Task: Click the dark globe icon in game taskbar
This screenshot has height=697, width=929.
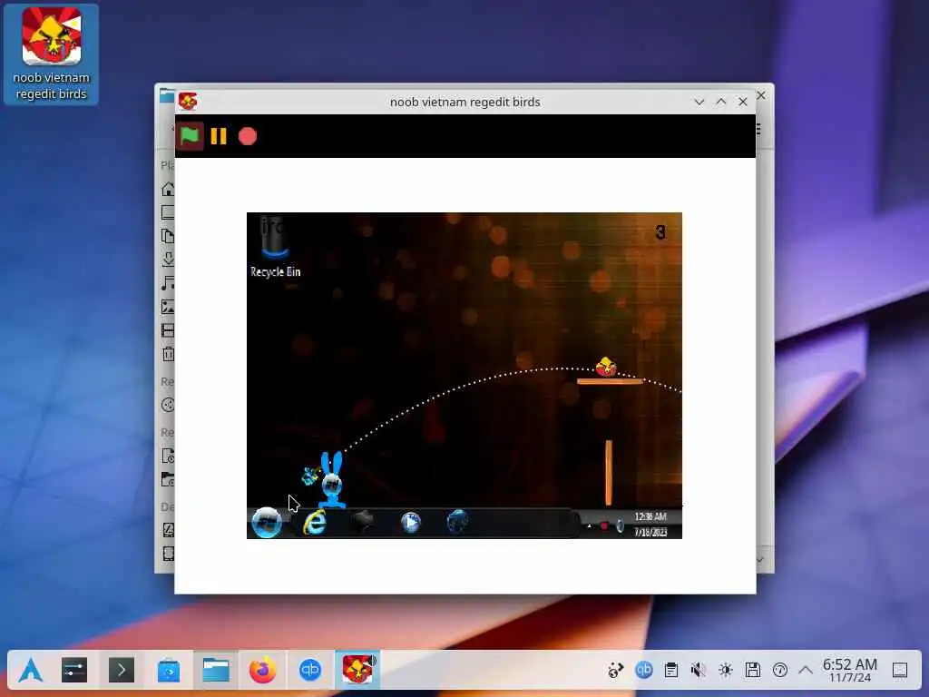Action: (x=457, y=522)
